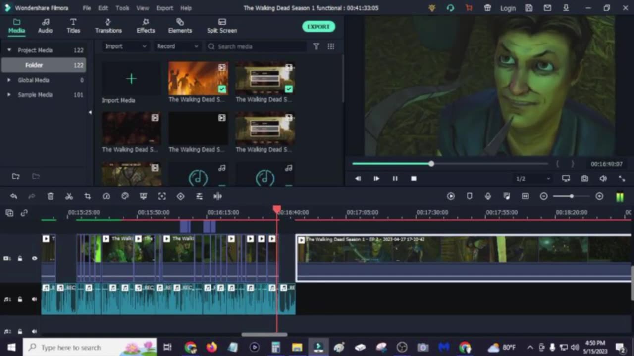Expand the Global Media tree item
Screen dimensions: 634x356
click(x=9, y=80)
